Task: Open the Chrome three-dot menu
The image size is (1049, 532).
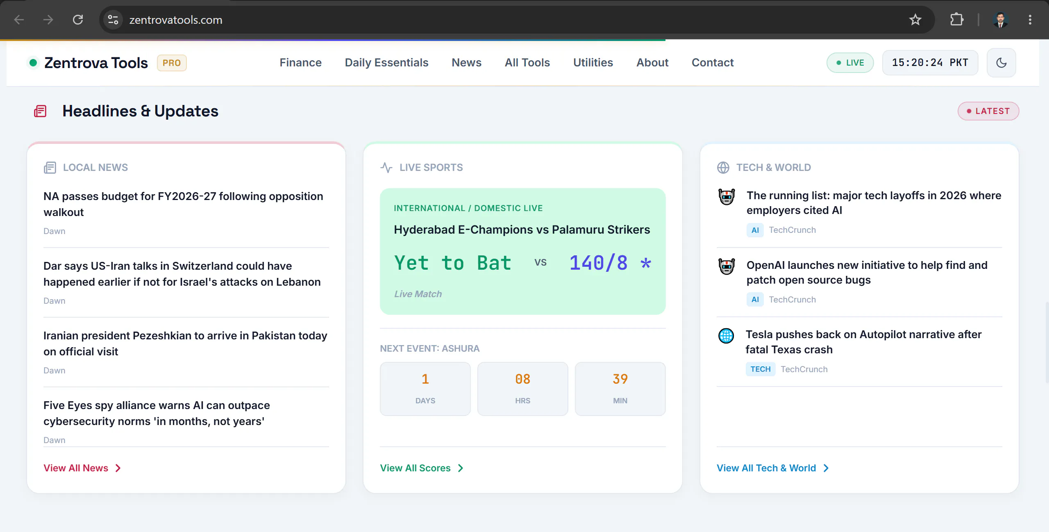Action: [1030, 20]
